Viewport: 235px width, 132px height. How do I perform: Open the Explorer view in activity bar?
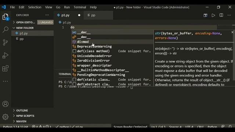6,17
